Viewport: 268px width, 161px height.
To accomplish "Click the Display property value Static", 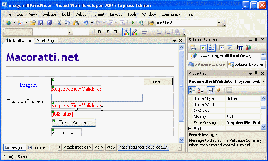I will tap(243, 117).
